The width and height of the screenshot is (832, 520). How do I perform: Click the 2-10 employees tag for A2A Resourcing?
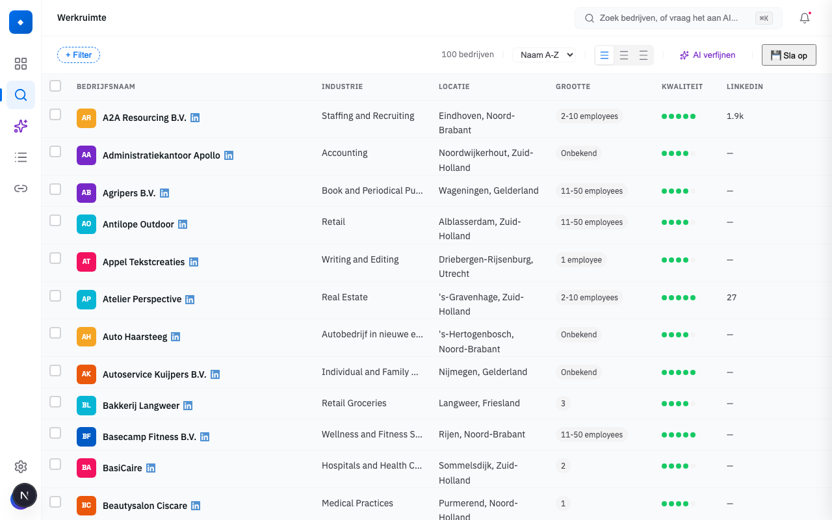590,116
